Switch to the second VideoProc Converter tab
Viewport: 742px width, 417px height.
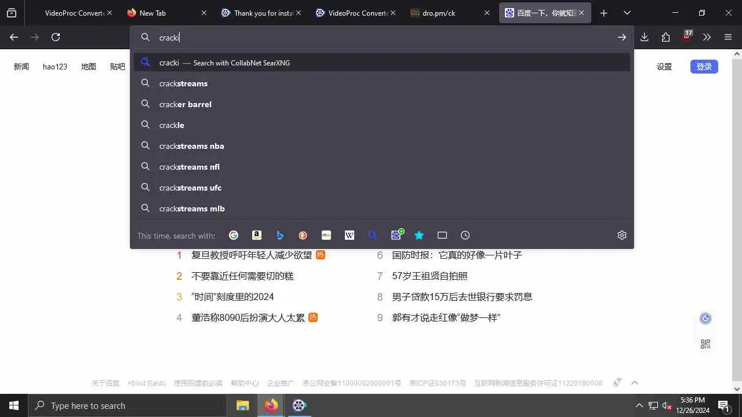click(357, 13)
